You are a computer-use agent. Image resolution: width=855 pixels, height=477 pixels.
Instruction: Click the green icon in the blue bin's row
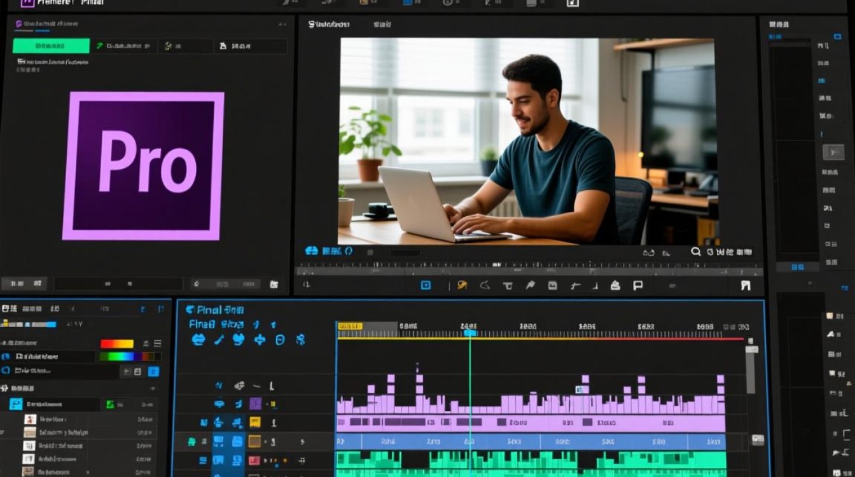tap(110, 404)
